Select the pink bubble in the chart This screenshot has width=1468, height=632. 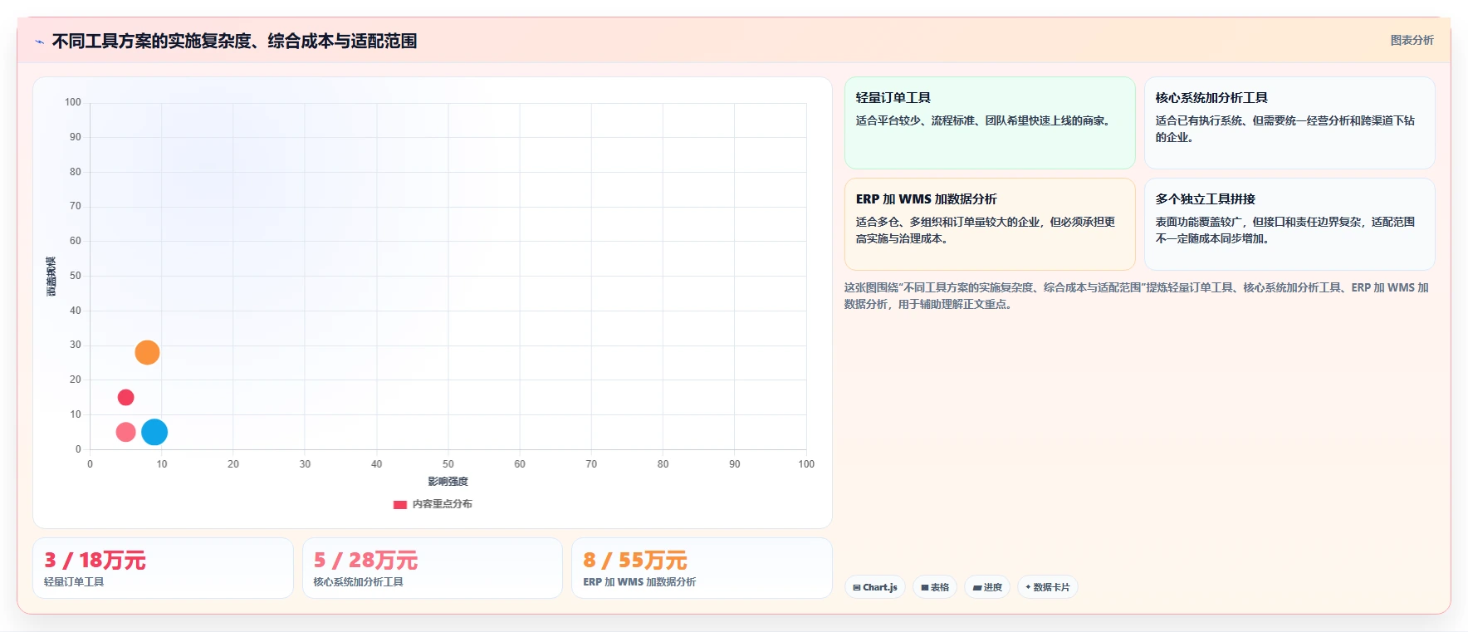click(x=125, y=432)
